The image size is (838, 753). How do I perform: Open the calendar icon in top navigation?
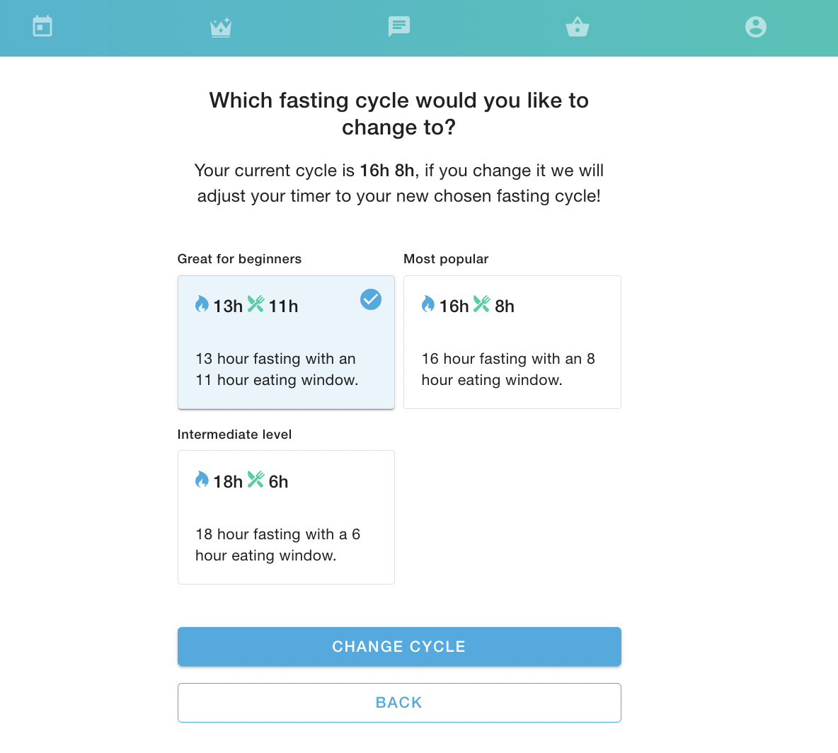tap(42, 27)
